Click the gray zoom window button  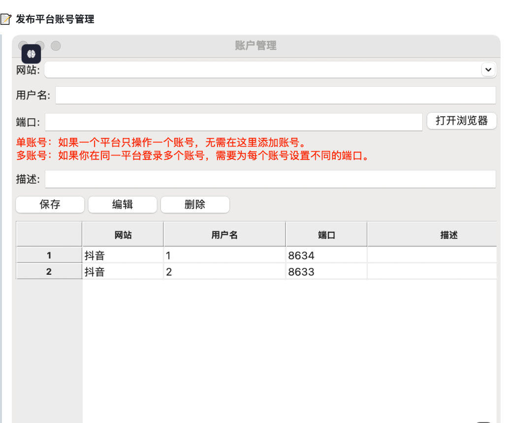point(56,46)
